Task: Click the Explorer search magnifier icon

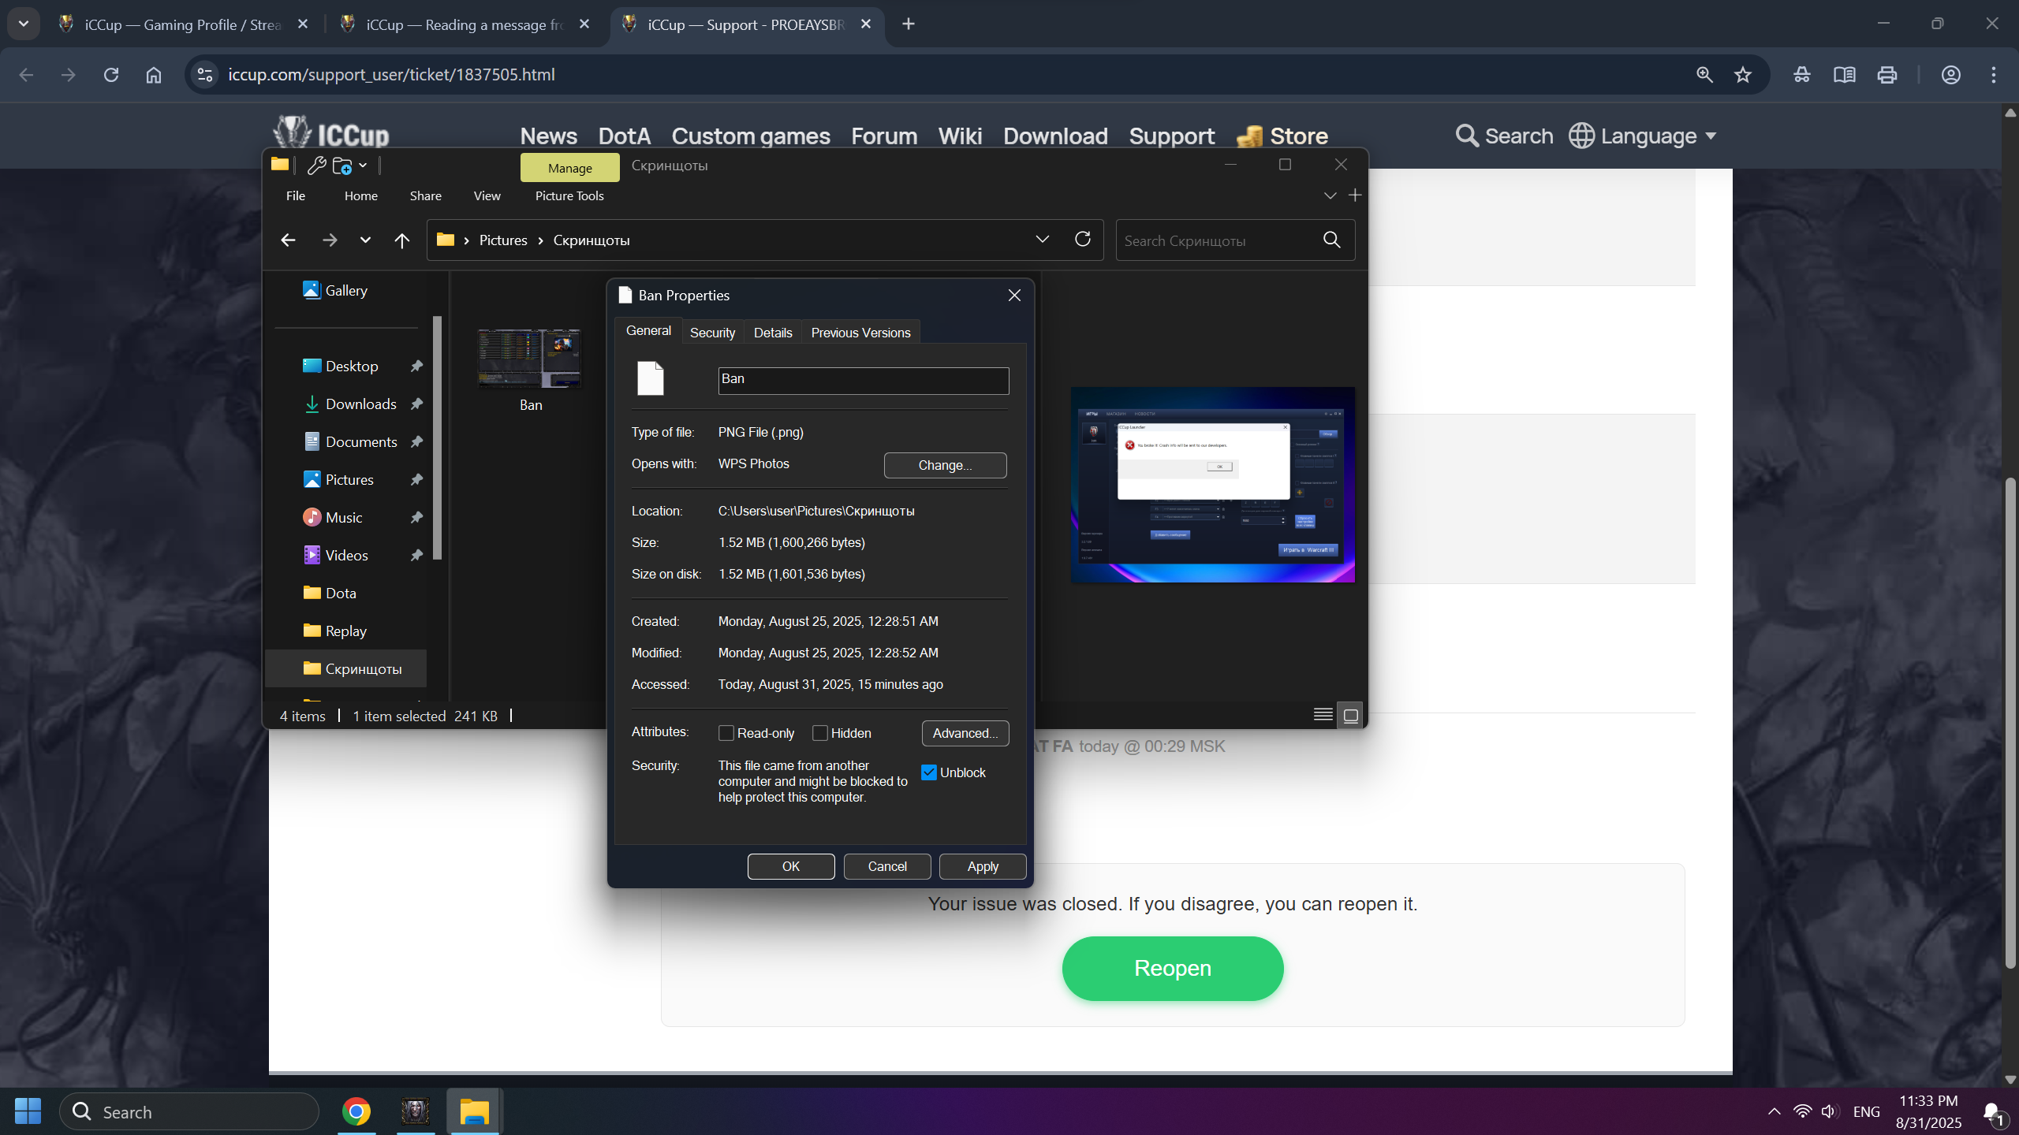Action: [x=1332, y=240]
